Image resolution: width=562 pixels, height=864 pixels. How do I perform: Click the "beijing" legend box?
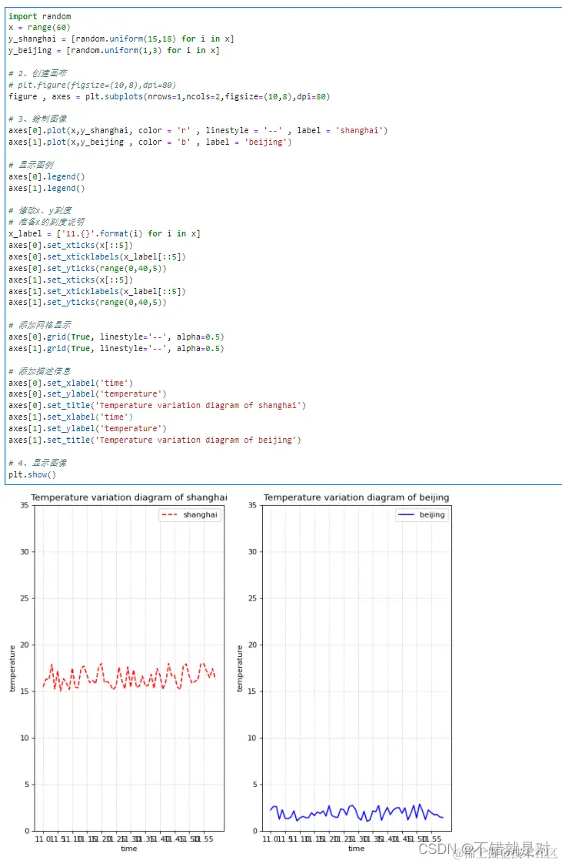422,514
